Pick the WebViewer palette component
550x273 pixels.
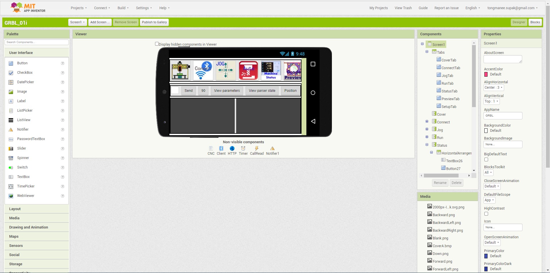[x=26, y=196]
